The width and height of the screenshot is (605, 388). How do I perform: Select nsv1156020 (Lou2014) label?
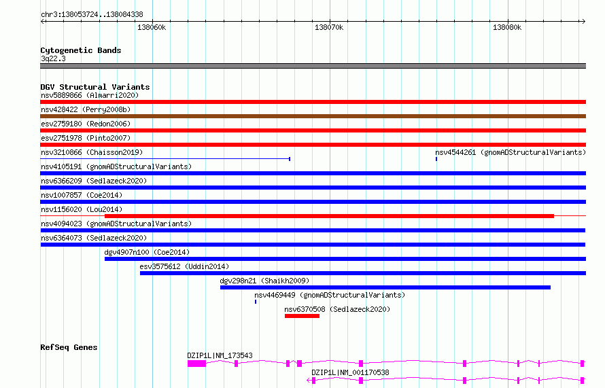coord(82,209)
